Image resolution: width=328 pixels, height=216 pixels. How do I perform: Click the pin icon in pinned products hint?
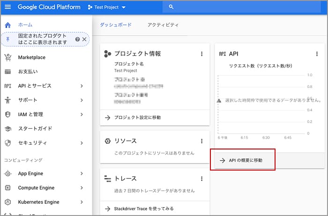8,39
